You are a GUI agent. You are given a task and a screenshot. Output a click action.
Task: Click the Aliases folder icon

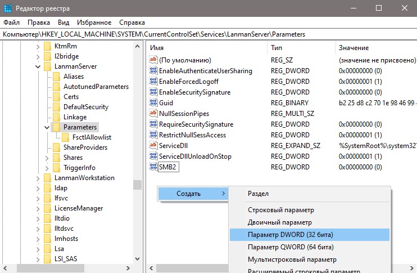(57, 77)
